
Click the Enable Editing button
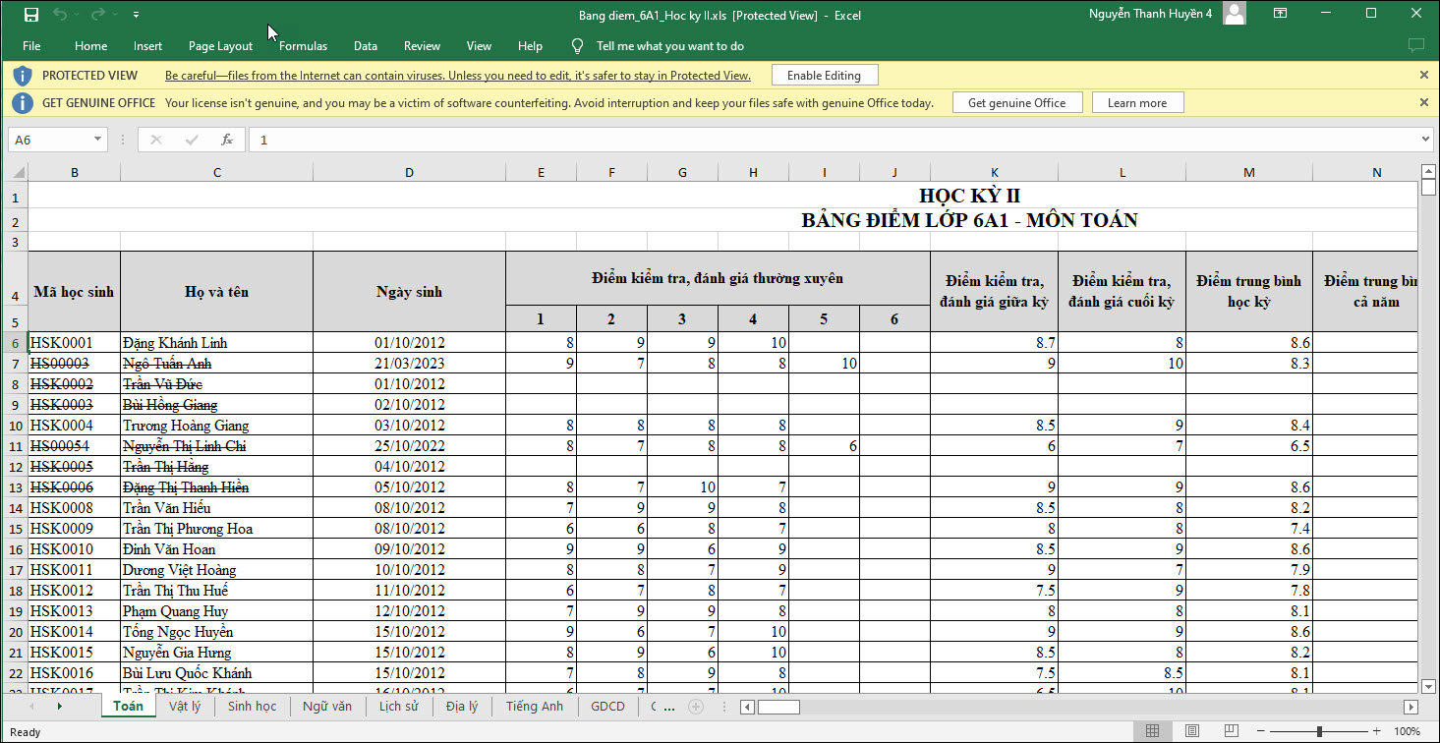(x=824, y=76)
